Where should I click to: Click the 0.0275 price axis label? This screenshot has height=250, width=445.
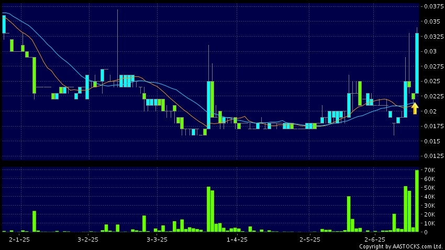tap(433, 66)
